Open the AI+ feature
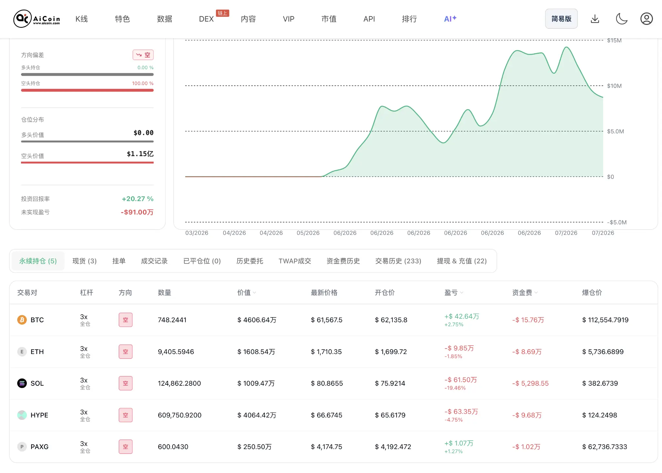The width and height of the screenshot is (662, 473). 450,19
